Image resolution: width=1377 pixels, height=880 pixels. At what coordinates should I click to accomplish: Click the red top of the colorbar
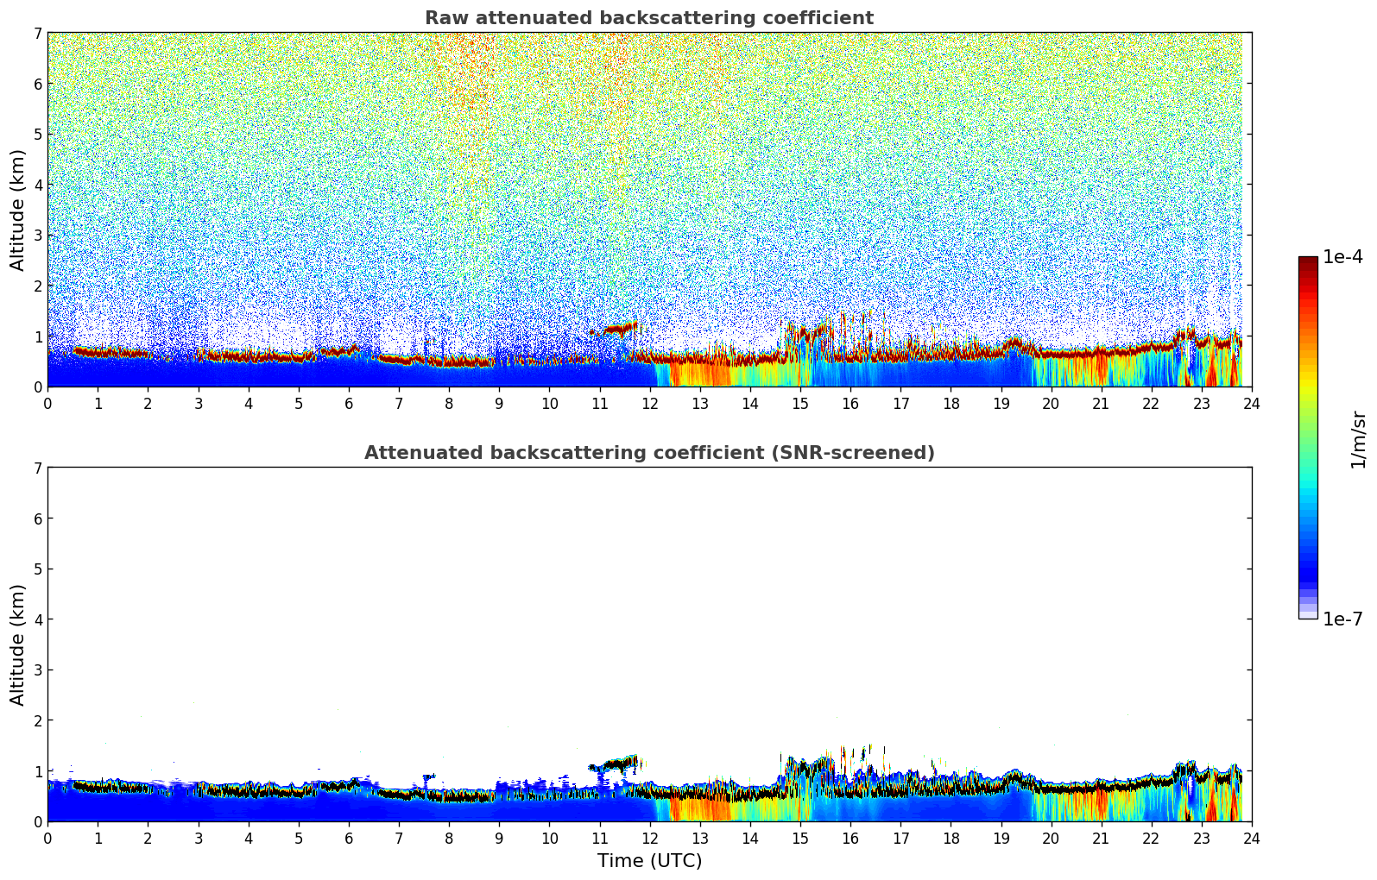[1308, 269]
